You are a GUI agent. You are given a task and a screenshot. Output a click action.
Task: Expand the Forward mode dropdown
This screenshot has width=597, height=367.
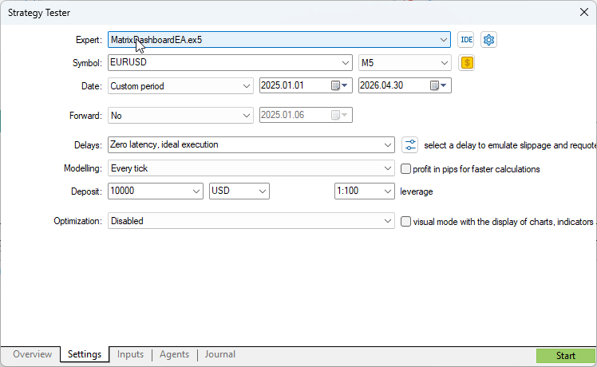247,116
